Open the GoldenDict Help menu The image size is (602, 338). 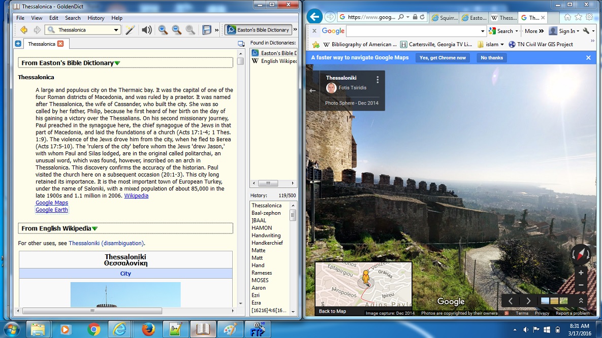(117, 18)
